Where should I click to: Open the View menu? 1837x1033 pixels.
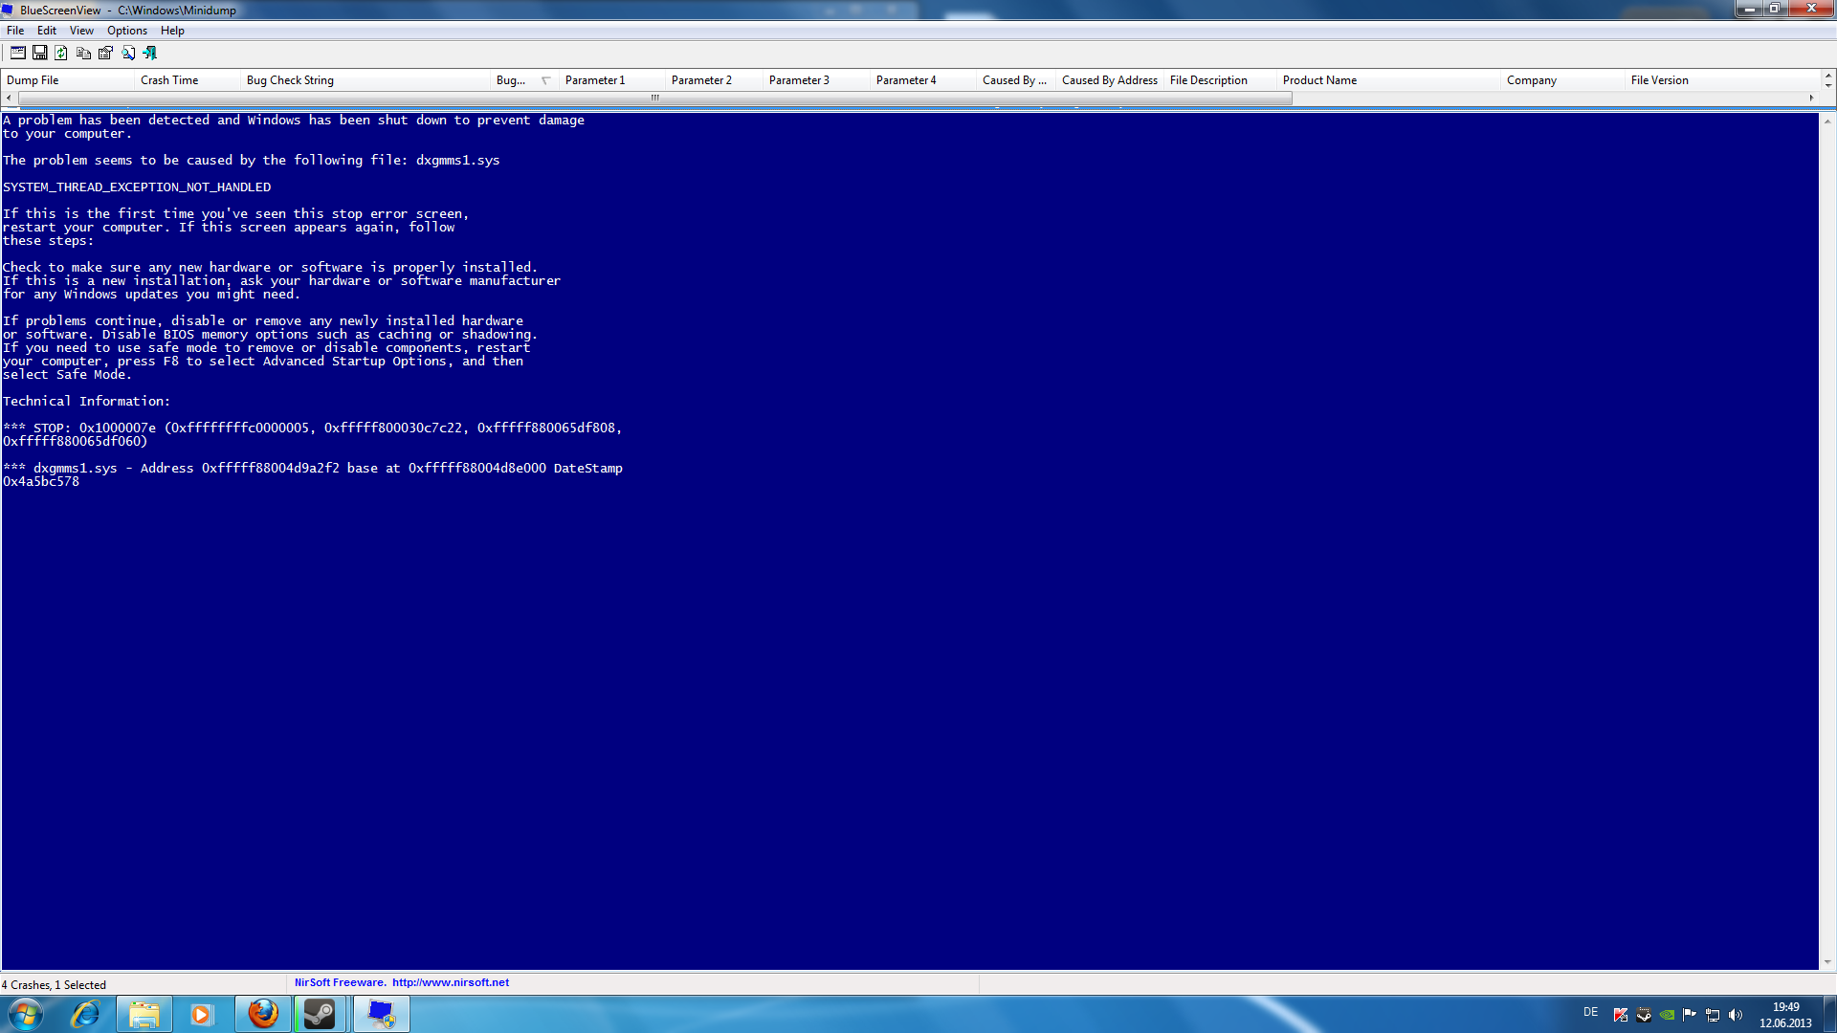click(x=81, y=31)
